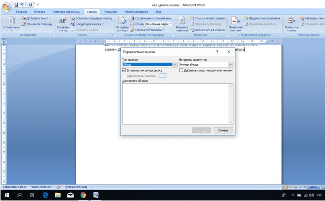This screenshot has width=325, height=201.
Task: Click the Вставить button in dialog
Action: click(201, 130)
